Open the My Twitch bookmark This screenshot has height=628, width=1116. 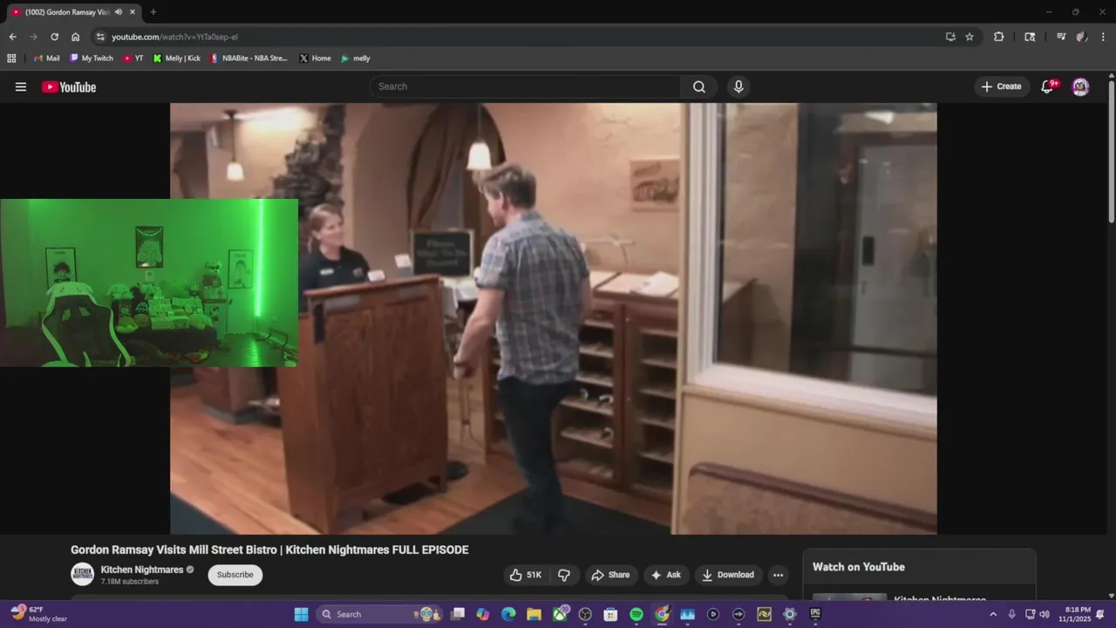(x=92, y=58)
